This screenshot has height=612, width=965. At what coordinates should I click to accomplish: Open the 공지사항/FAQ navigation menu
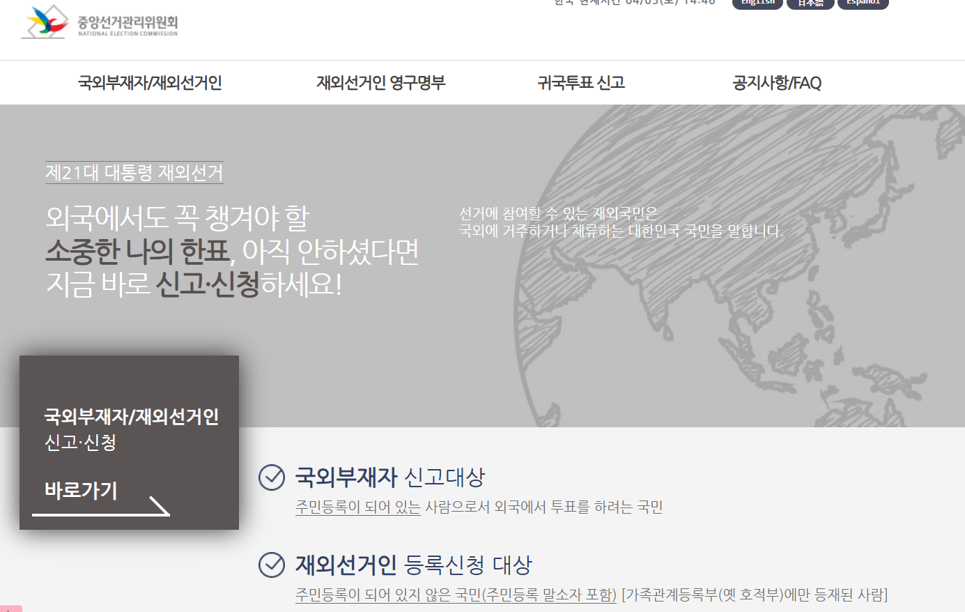pos(776,82)
